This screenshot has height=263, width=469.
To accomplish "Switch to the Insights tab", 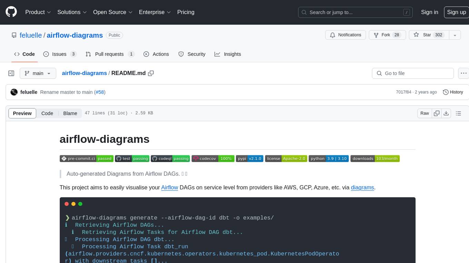I will 228,54.
